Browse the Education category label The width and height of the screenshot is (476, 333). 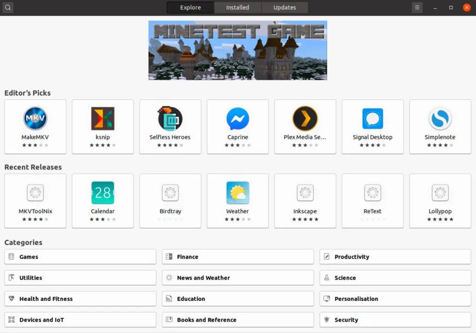click(191, 299)
